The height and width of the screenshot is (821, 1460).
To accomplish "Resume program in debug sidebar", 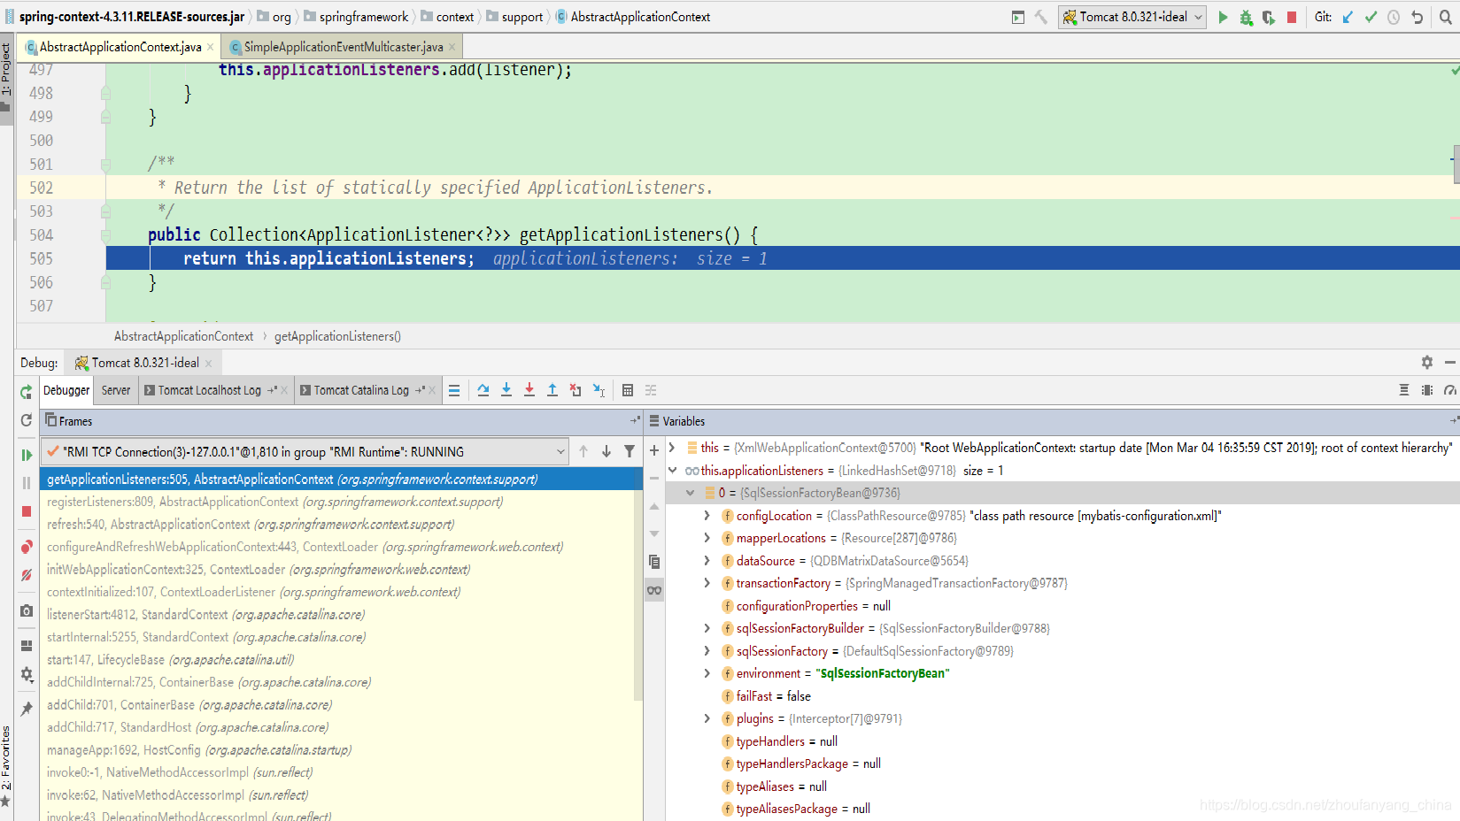I will coord(27,455).
